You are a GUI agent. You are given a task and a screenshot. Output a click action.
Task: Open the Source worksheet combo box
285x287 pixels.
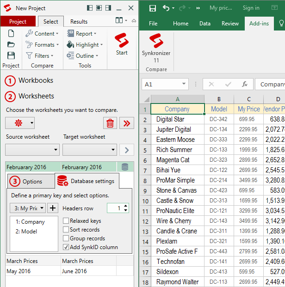32,150
